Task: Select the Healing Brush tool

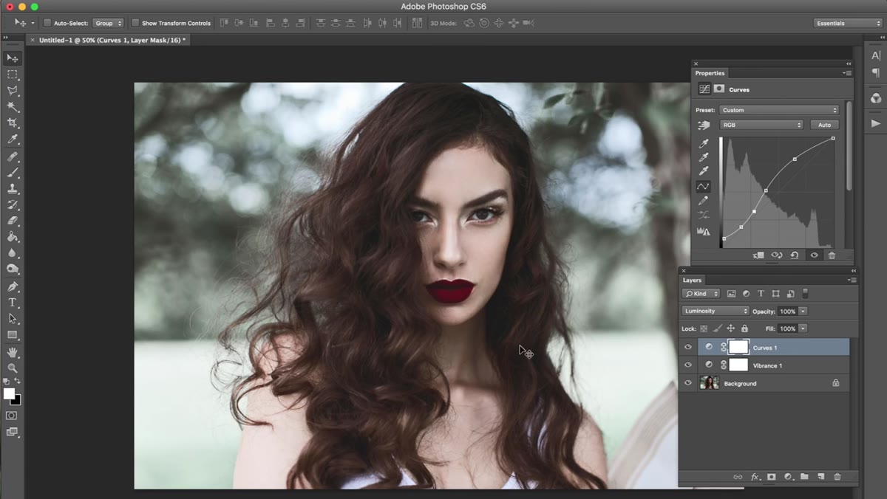Action: tap(13, 156)
